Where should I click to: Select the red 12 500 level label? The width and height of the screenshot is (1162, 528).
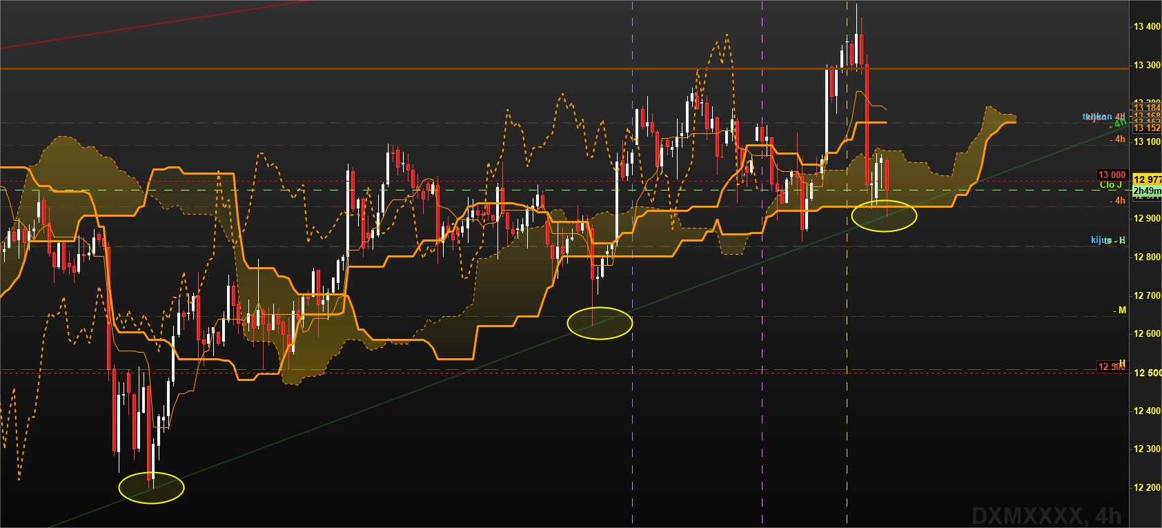pyautogui.click(x=1112, y=366)
